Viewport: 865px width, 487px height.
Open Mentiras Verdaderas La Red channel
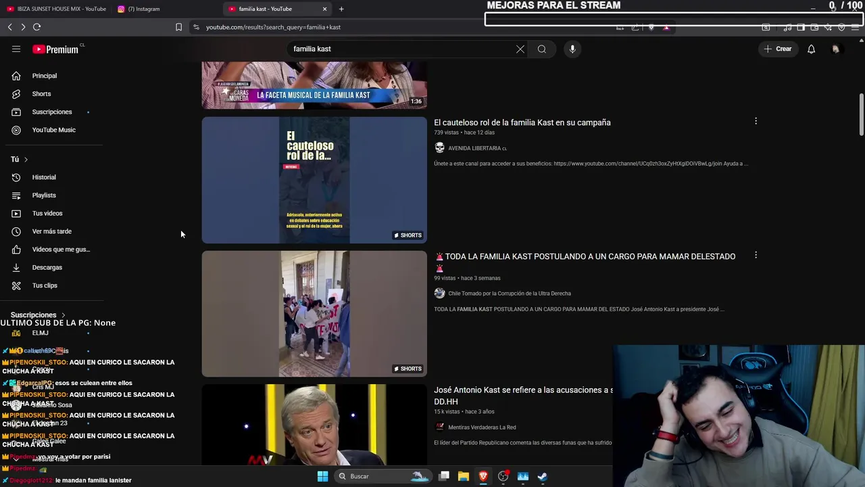481,427
